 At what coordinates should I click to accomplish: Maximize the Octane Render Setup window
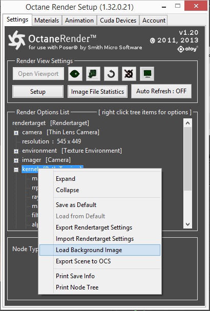[178, 6]
